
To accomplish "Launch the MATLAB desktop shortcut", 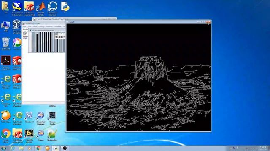I will (x=40, y=8).
